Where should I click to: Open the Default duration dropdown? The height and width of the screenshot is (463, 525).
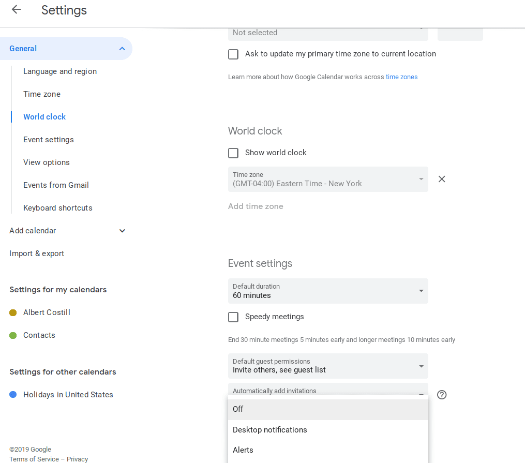[x=328, y=291]
